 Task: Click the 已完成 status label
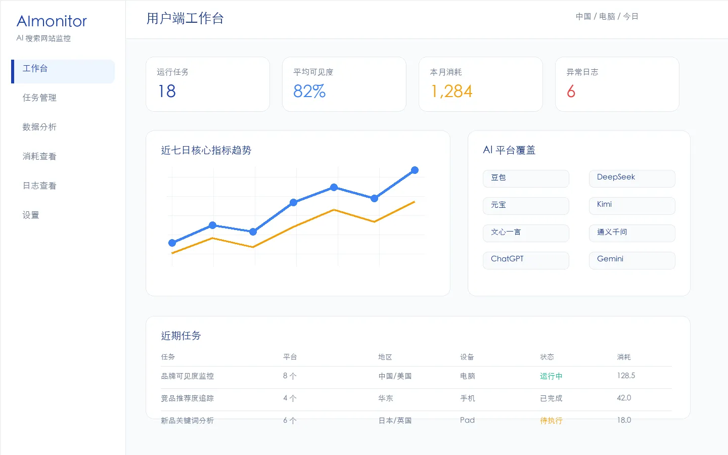pos(551,398)
